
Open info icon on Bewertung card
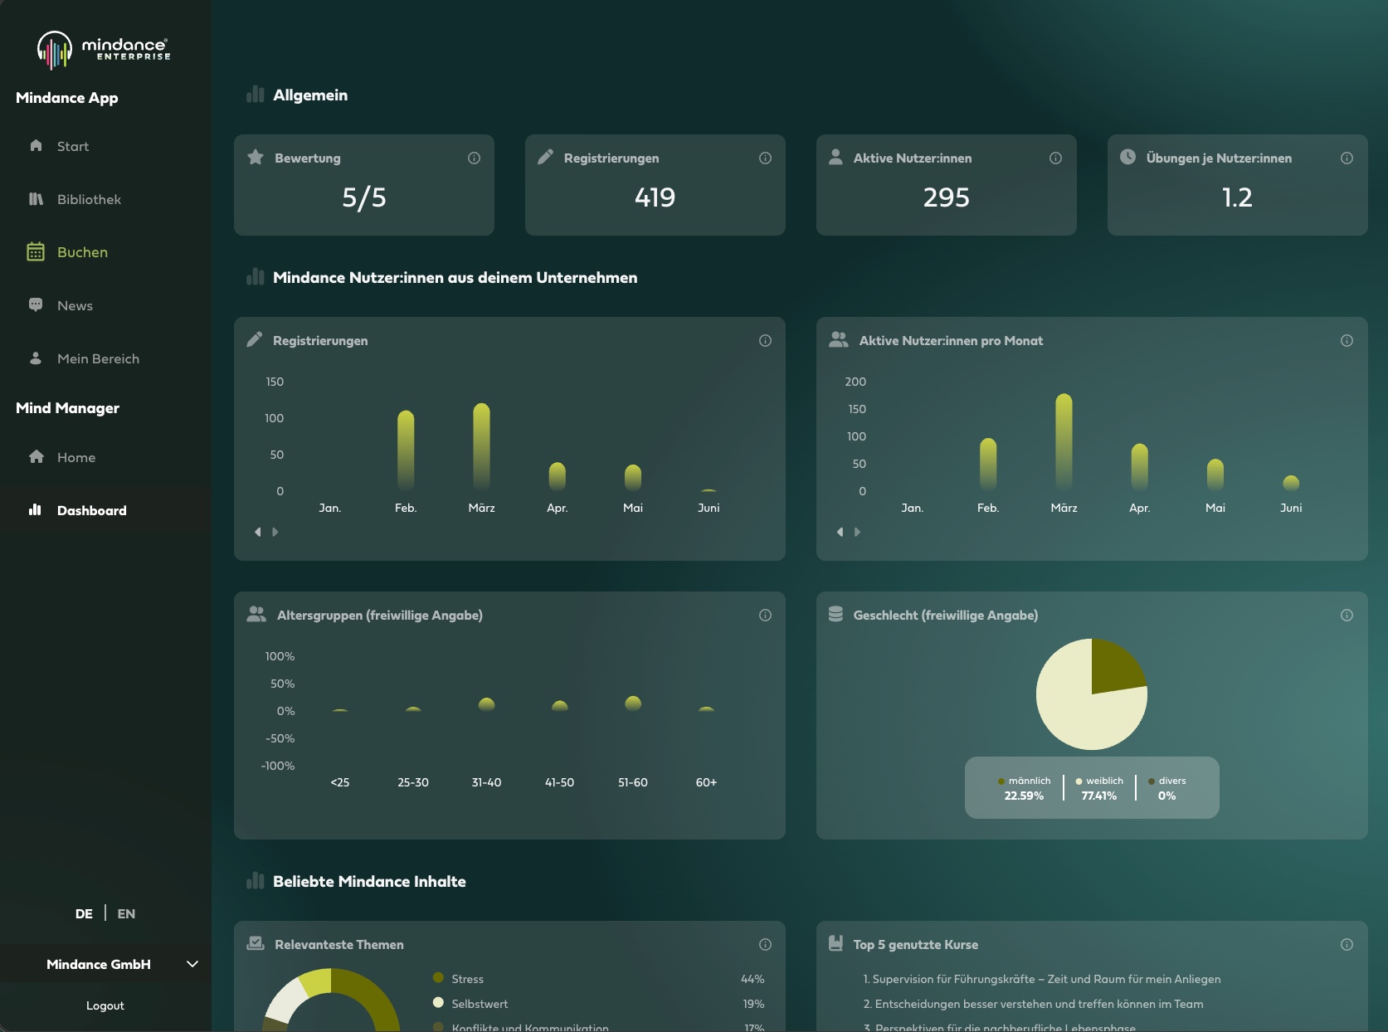[x=474, y=158]
